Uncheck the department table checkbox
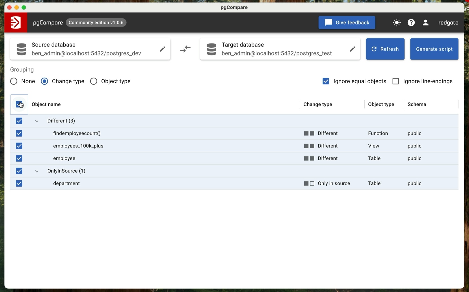 [x=19, y=183]
